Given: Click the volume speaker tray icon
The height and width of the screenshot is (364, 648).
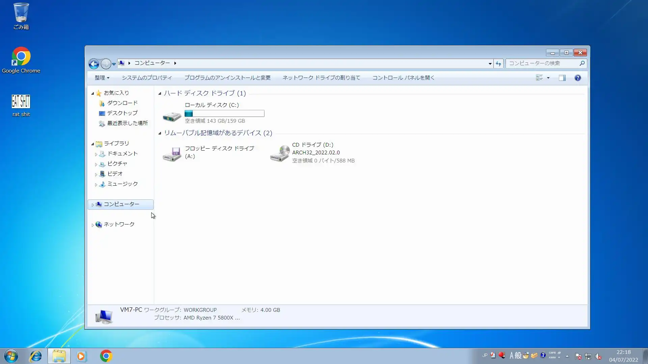Looking at the screenshot, I should (598, 356).
